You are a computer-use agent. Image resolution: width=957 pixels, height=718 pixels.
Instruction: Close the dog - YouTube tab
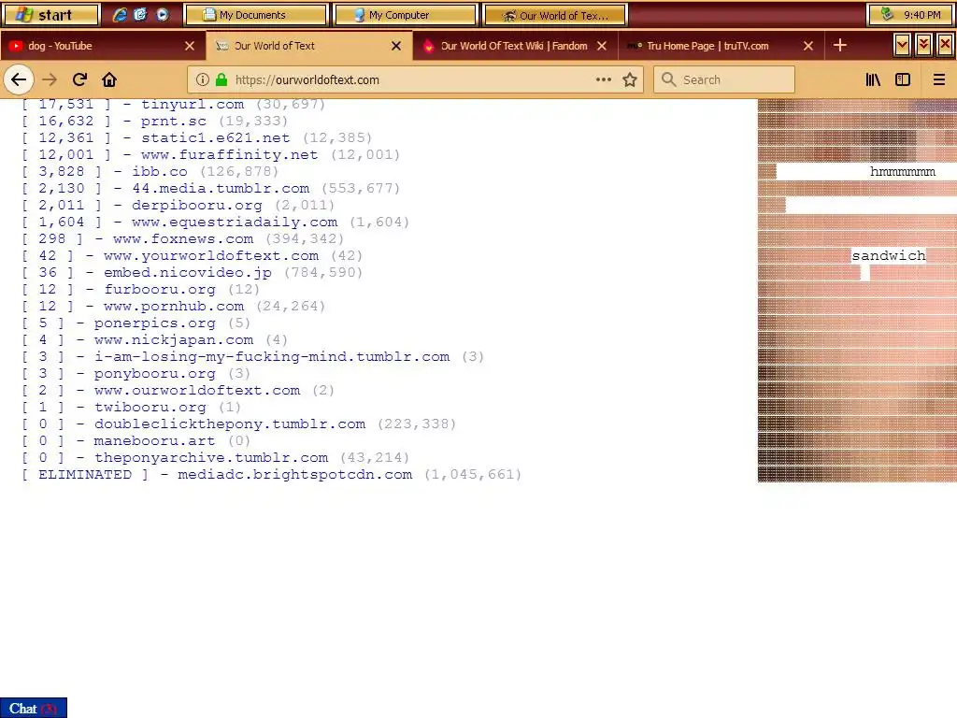(190, 46)
